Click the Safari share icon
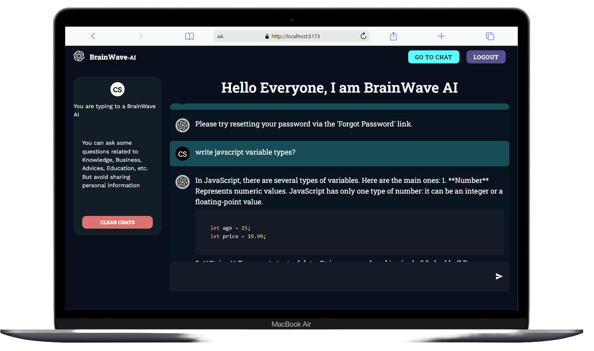Image resolution: width=594 pixels, height=351 pixels. coord(393,36)
